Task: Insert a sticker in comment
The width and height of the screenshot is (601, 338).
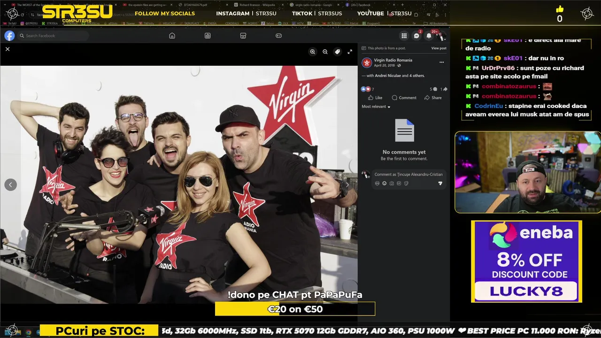Action: point(406,184)
